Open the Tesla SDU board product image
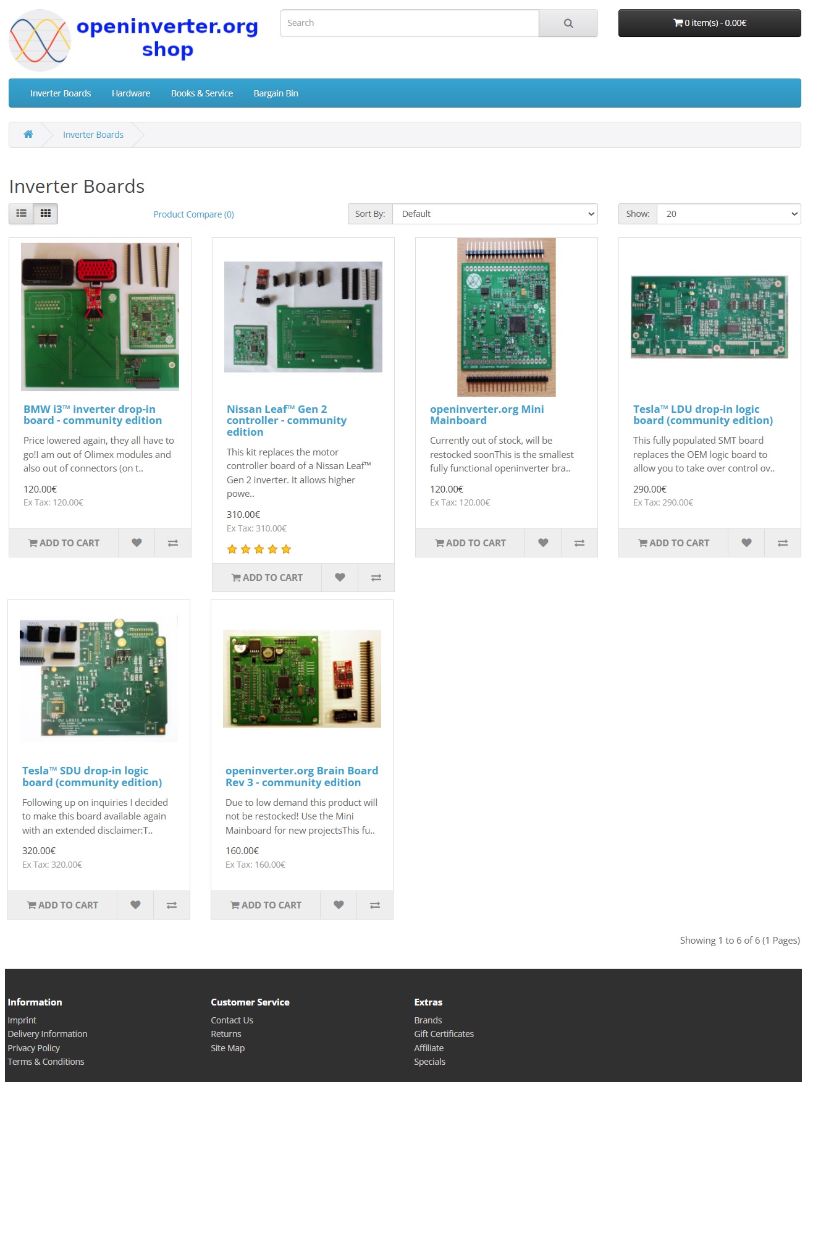813x1236 pixels. (99, 679)
